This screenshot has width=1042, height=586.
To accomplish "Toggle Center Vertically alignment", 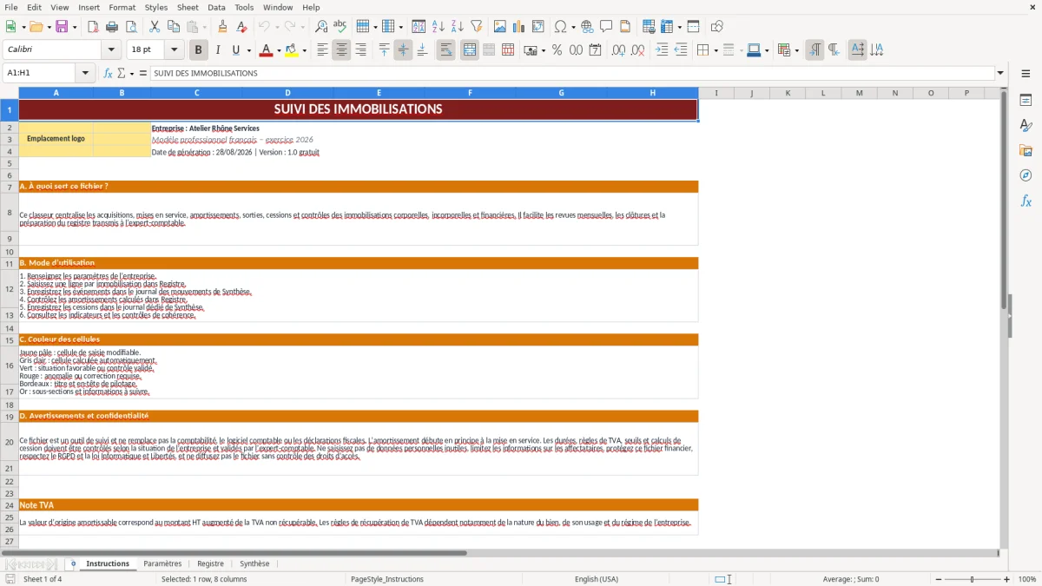I will click(x=403, y=50).
